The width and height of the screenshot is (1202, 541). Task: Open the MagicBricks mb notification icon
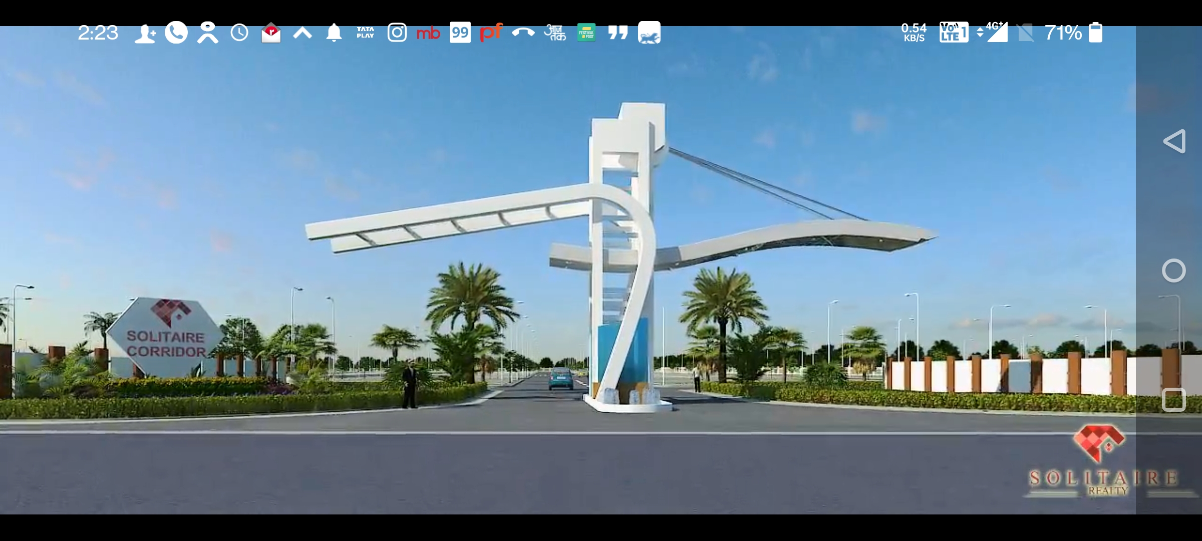428,34
